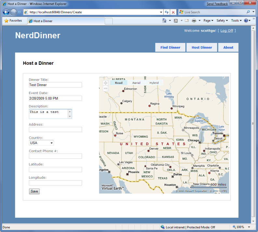Click the Home icon in command bar

(164, 20)
